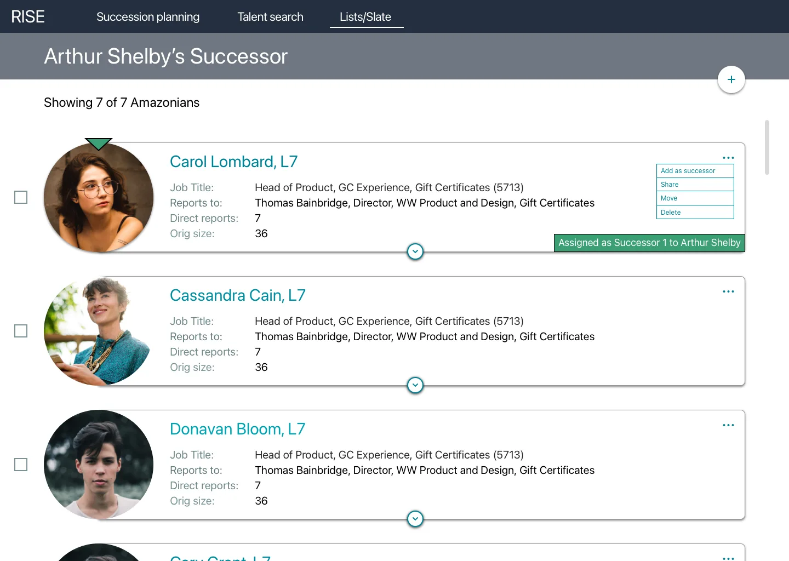Viewport: 789px width, 561px height.
Task: Select Carol Lombard's checkbox
Action: coord(21,197)
